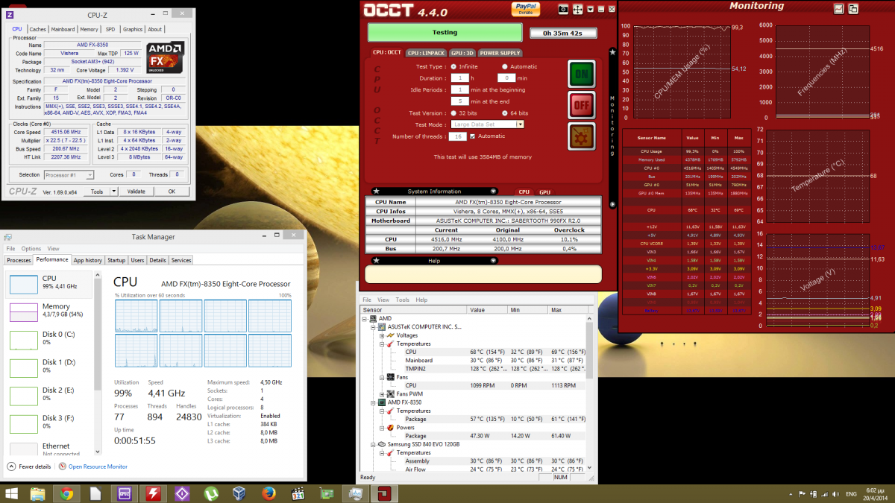
Task: Open File Explorer from the taskbar
Action: [37, 493]
